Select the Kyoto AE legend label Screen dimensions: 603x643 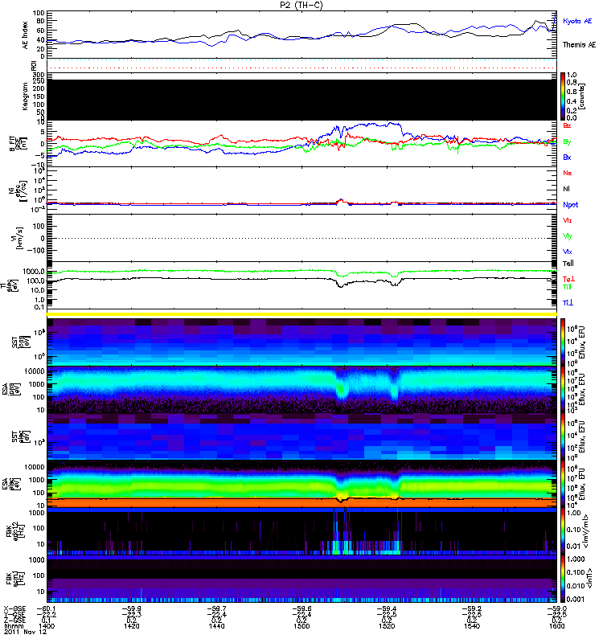click(x=577, y=21)
